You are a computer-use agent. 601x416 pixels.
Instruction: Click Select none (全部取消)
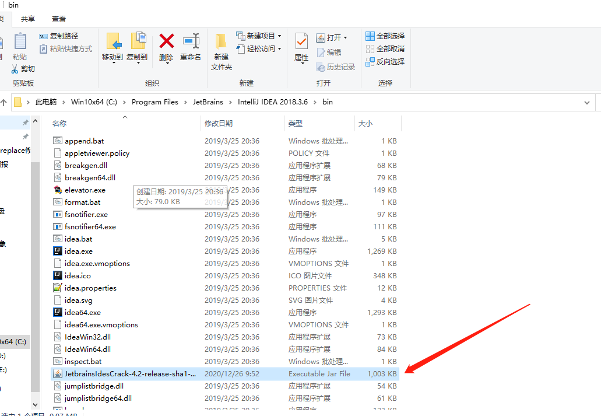coord(385,49)
